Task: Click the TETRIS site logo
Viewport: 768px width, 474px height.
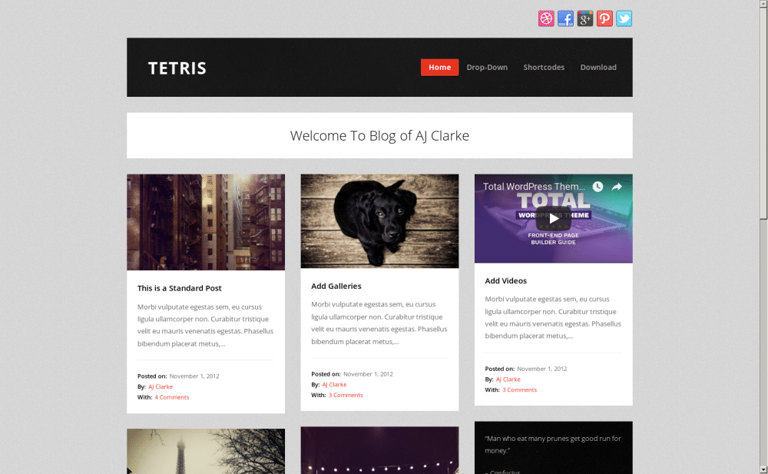Action: pyautogui.click(x=177, y=68)
